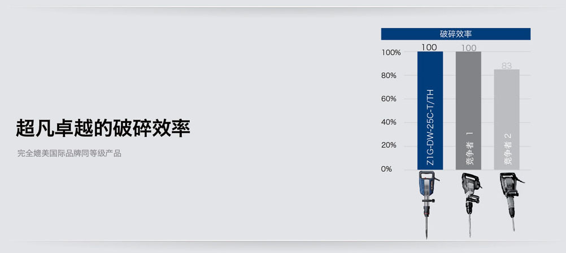Click the Z1G-DW-25C-T/TH bar label

(430, 127)
